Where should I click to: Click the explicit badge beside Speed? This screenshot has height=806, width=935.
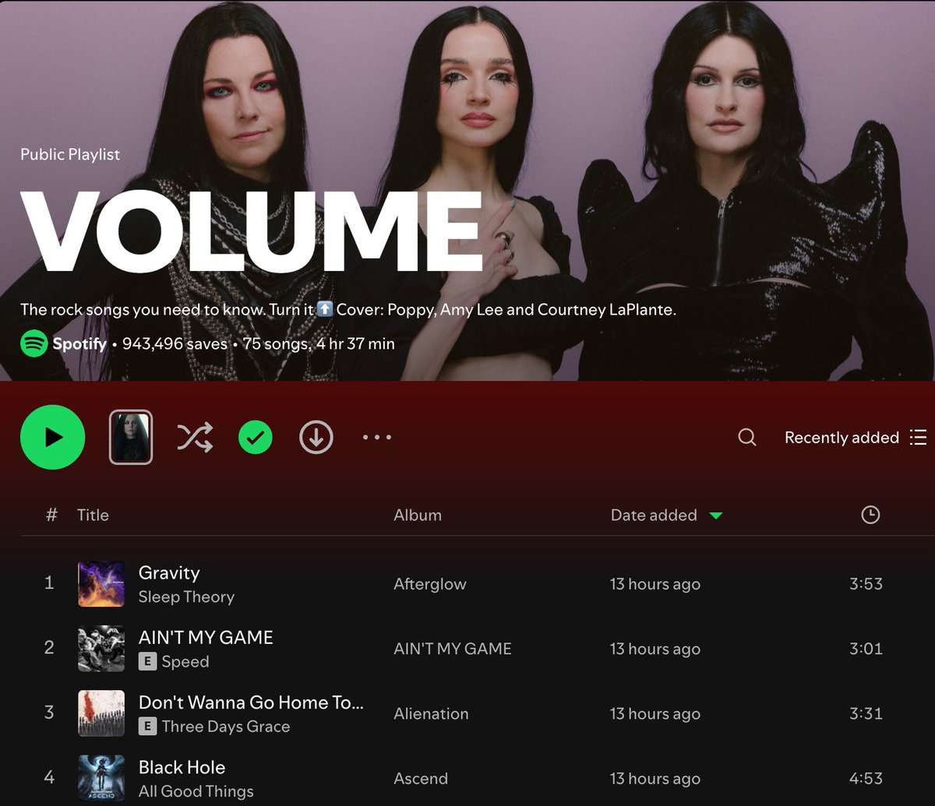[x=147, y=662]
